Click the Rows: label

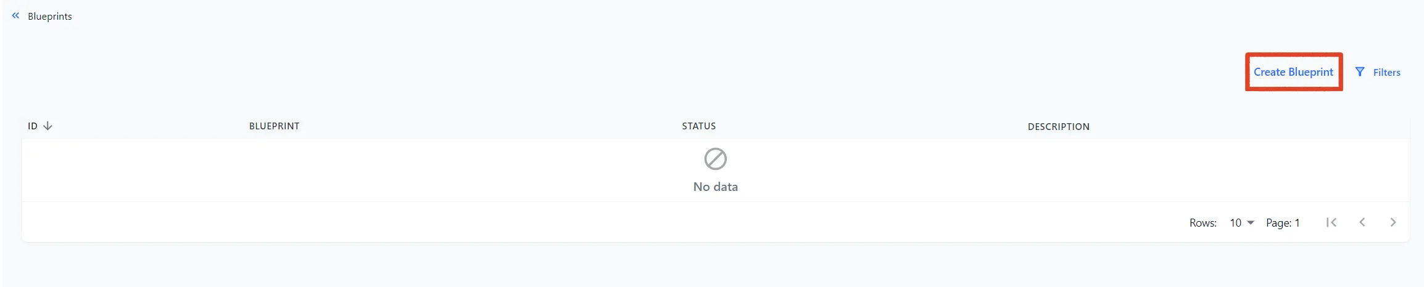pyautogui.click(x=1203, y=223)
